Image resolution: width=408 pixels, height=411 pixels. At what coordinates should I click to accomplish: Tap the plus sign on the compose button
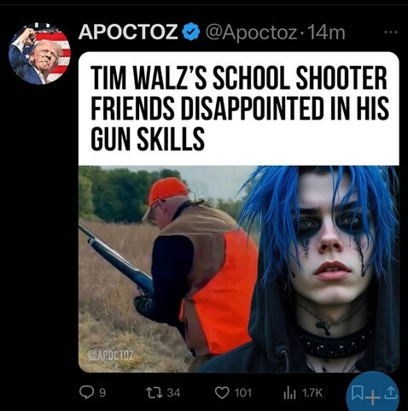point(374,398)
